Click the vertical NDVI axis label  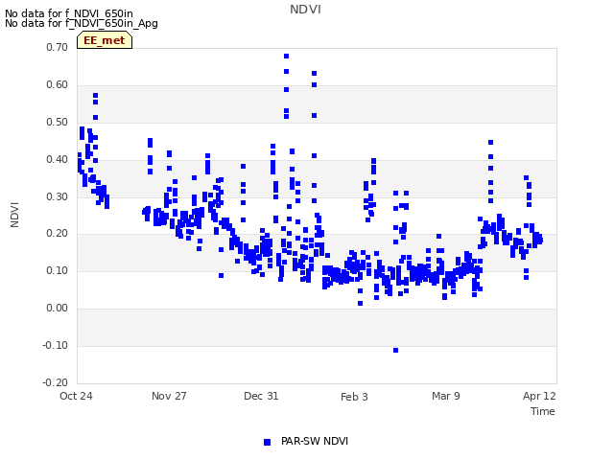(14, 215)
